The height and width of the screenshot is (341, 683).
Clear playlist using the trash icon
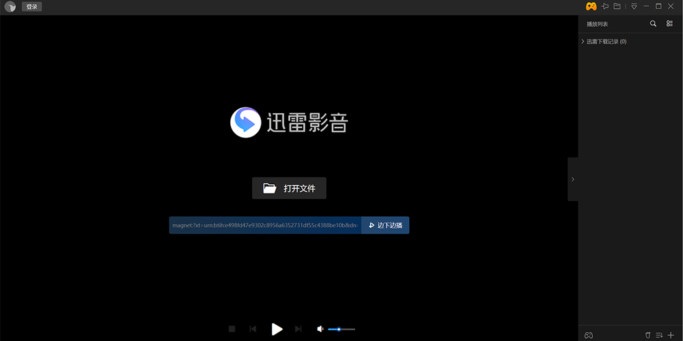coord(648,335)
